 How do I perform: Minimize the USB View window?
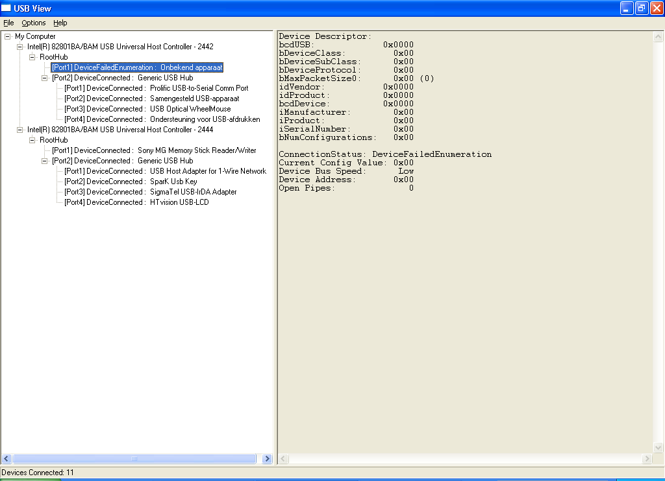(627, 8)
